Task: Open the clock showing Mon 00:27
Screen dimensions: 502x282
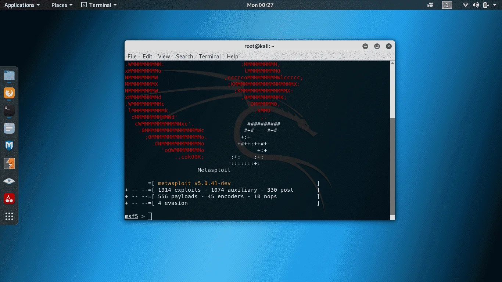Action: [x=260, y=5]
